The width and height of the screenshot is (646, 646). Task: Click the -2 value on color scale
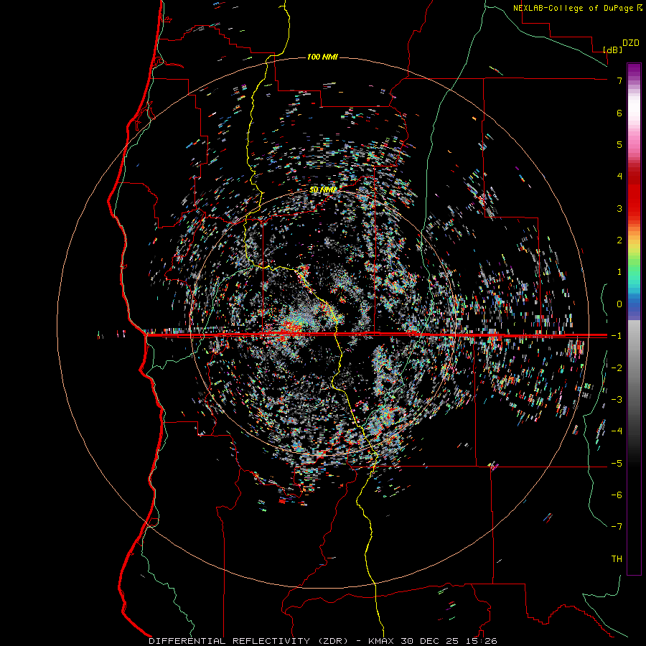[617, 368]
